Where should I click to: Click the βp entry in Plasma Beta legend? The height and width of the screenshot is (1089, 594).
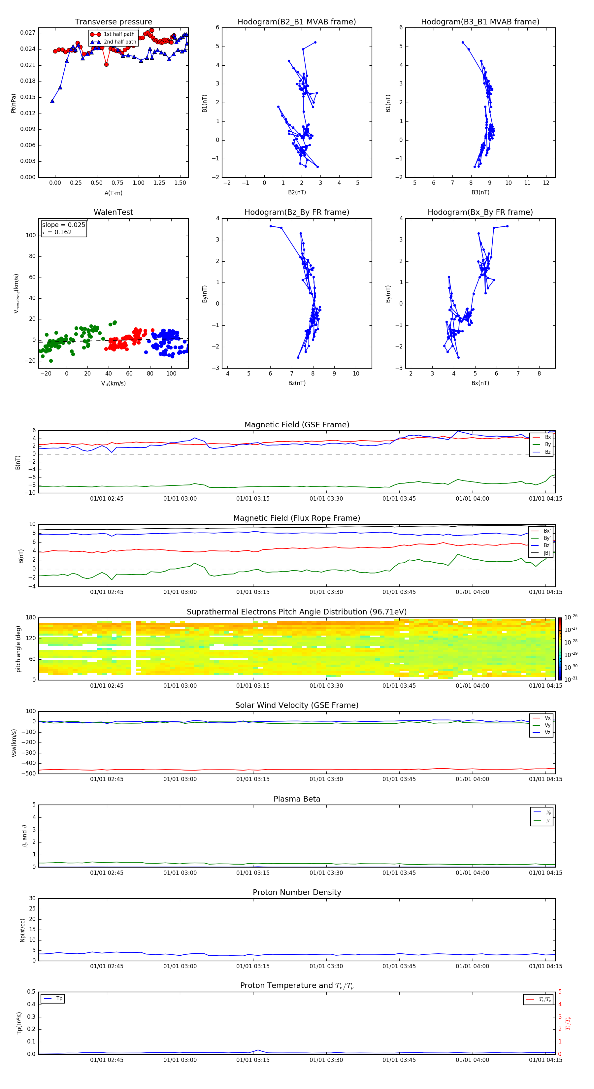pyautogui.click(x=548, y=812)
